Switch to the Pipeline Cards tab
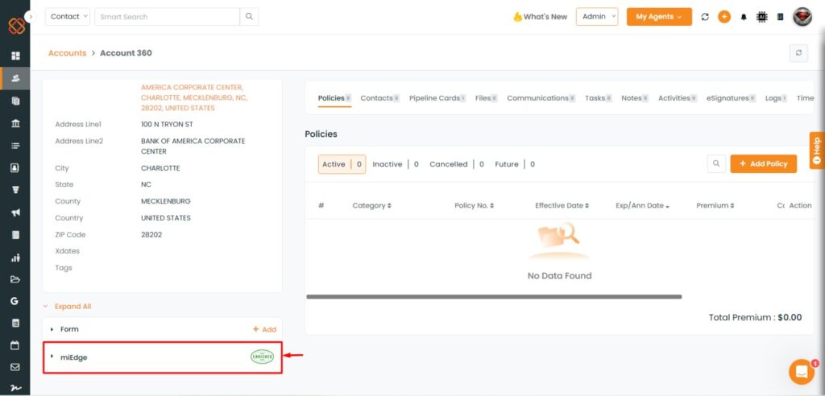Screen dimensions: 825x396 (x=437, y=98)
